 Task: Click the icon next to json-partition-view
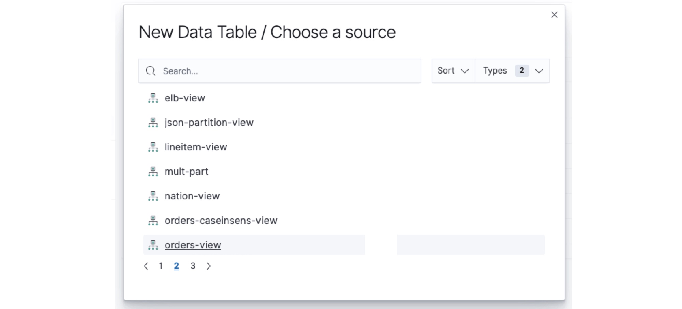[153, 123]
